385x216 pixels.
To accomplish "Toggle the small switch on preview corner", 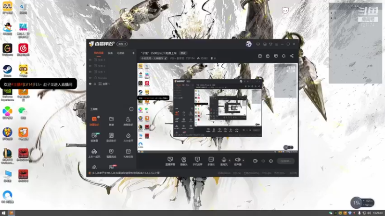I will [x=288, y=147].
